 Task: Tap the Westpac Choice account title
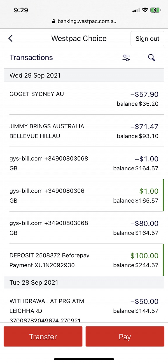pos(79,39)
